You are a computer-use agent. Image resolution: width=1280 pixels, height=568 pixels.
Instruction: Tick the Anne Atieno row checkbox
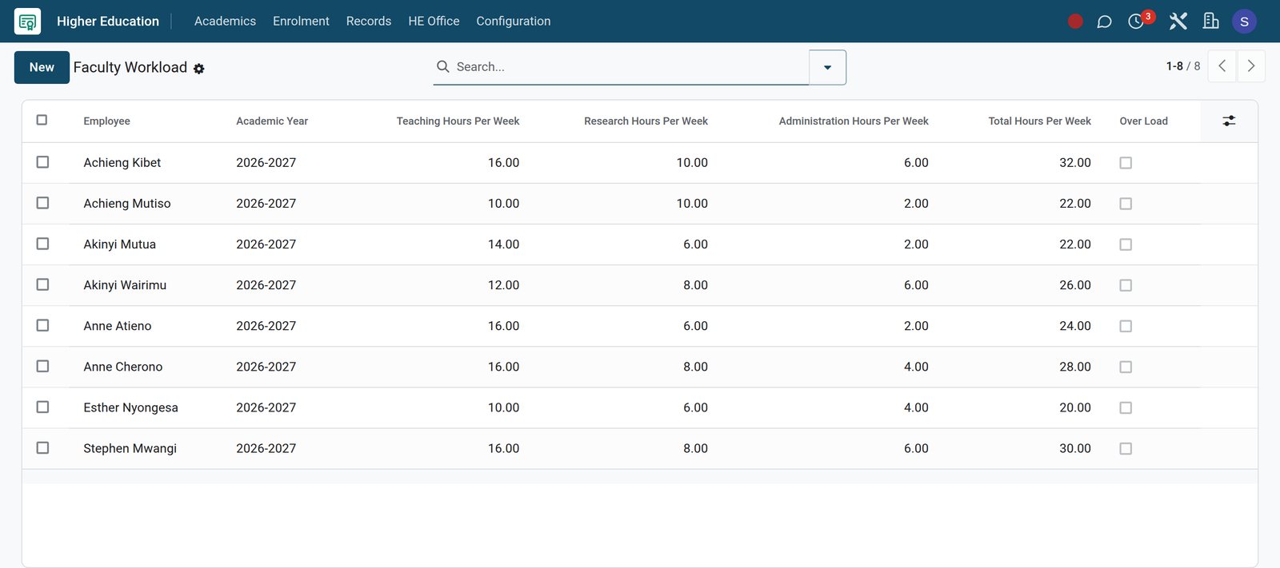click(42, 325)
